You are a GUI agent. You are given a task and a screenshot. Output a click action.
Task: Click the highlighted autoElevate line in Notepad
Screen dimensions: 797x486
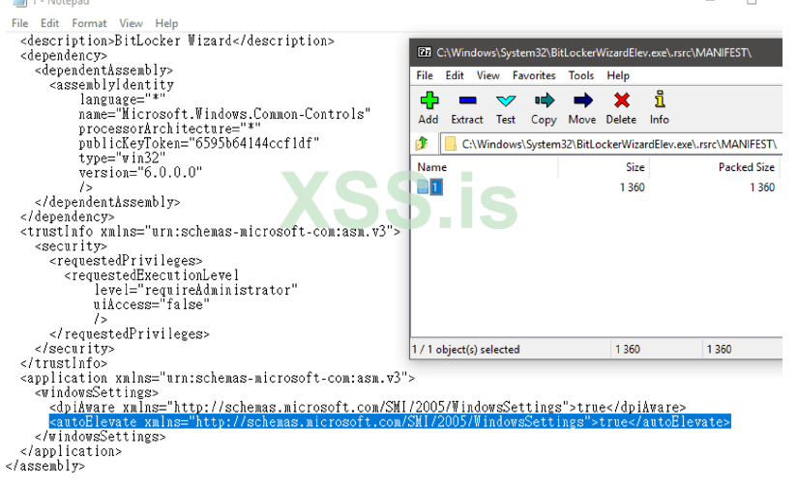click(x=390, y=421)
